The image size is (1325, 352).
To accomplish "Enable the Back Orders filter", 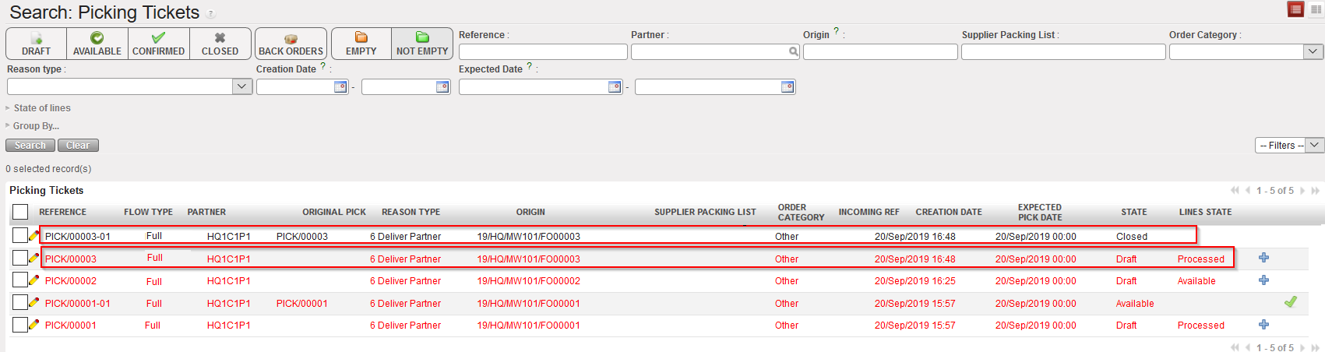I will pos(291,44).
